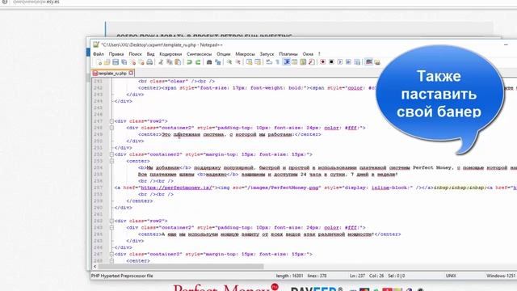Click UNIX line-ending status bar entry
This screenshot has height=291, width=517.
click(451, 276)
